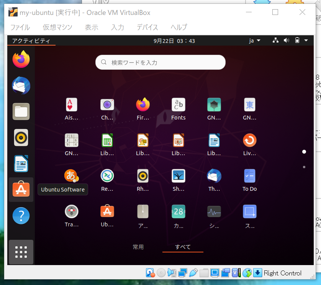Click the volume speaker icon
The width and height of the screenshot is (321, 285).
[287, 40]
